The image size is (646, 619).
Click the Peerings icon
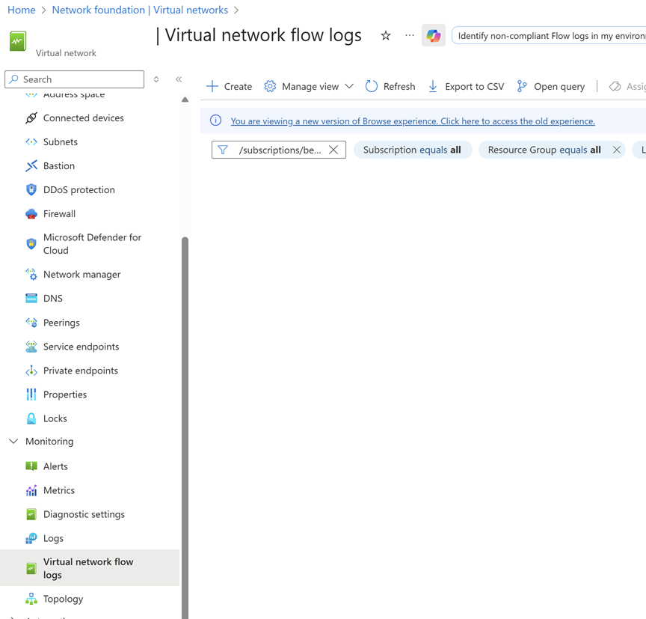[31, 323]
